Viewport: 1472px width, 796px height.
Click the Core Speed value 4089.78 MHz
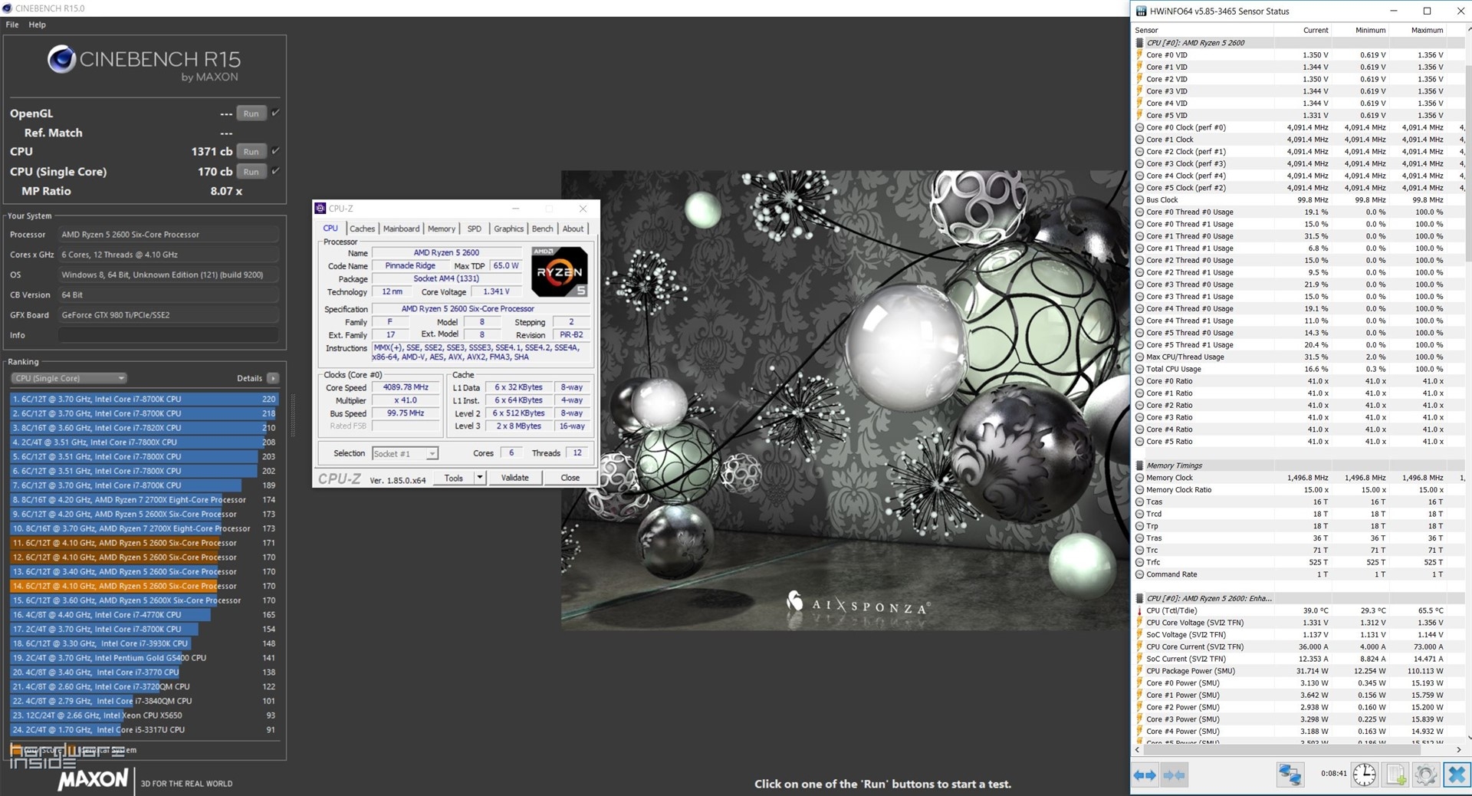[x=406, y=387]
